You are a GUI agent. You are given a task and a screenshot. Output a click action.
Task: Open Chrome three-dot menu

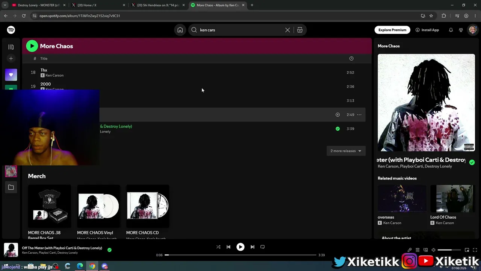[x=475, y=16]
